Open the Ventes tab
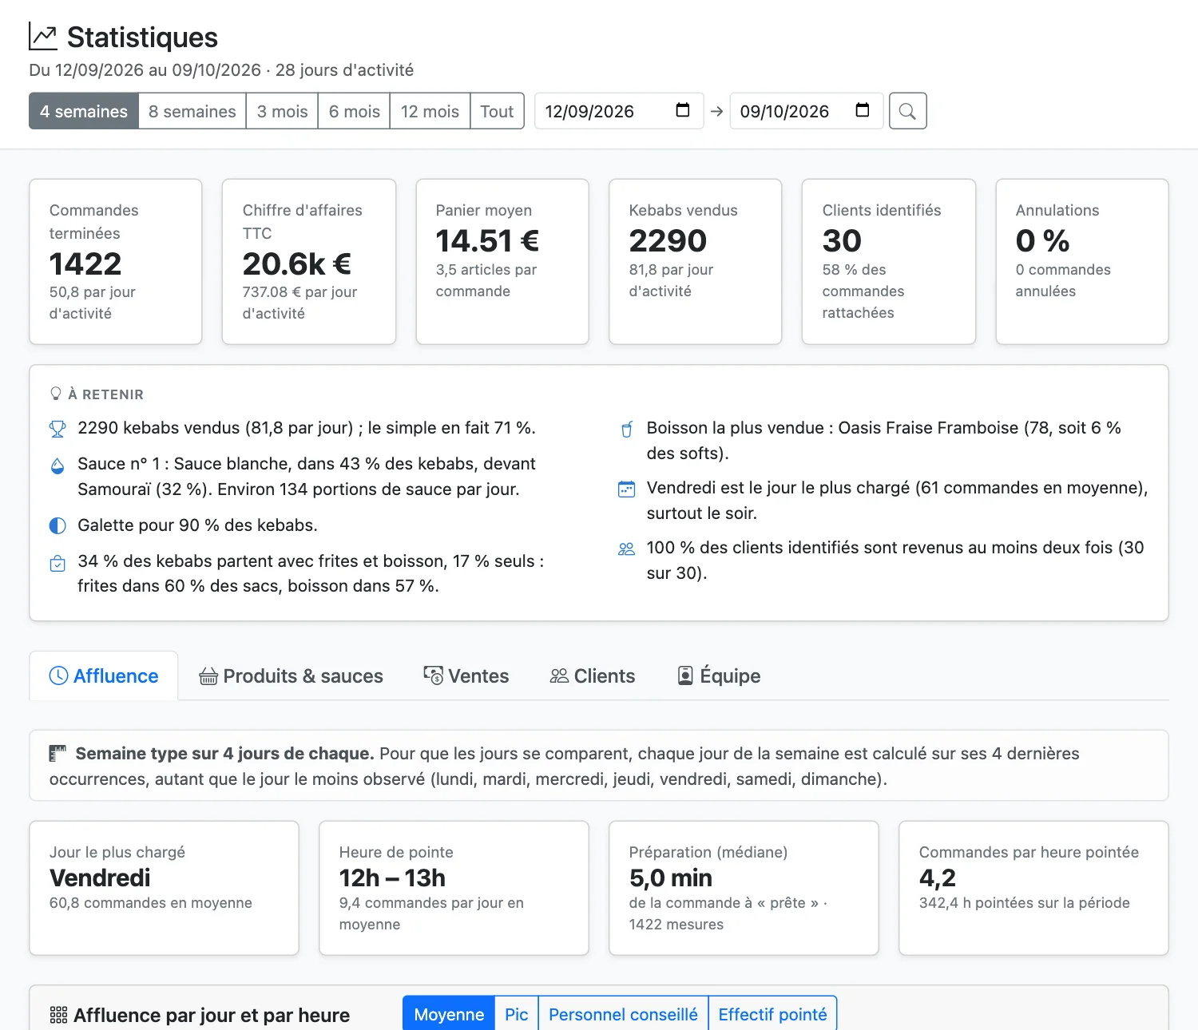 click(466, 676)
